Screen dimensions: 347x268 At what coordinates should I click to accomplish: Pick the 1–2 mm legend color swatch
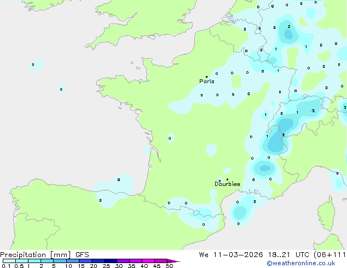(x=34, y=261)
